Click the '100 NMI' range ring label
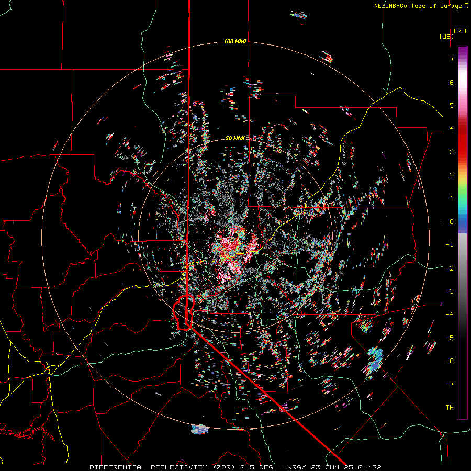This screenshot has height=471, width=471. [x=235, y=41]
